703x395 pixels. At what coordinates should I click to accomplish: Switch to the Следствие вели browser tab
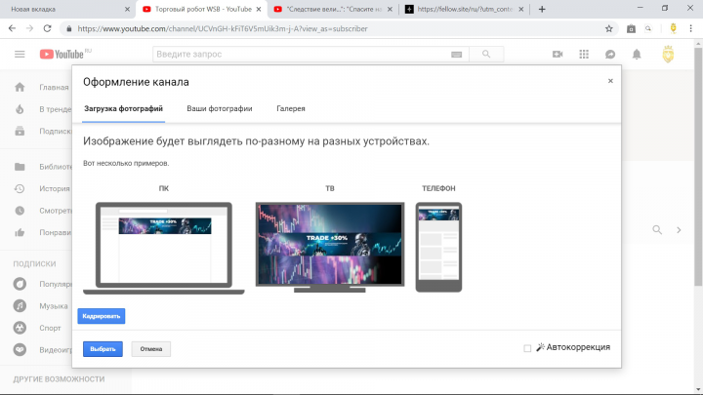333,9
